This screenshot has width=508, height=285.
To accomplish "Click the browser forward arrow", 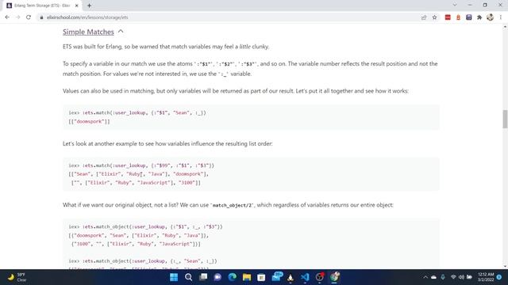I will [17, 17].
